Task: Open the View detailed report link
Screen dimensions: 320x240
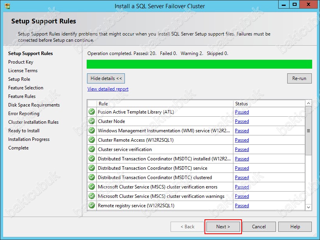Action: (108, 89)
